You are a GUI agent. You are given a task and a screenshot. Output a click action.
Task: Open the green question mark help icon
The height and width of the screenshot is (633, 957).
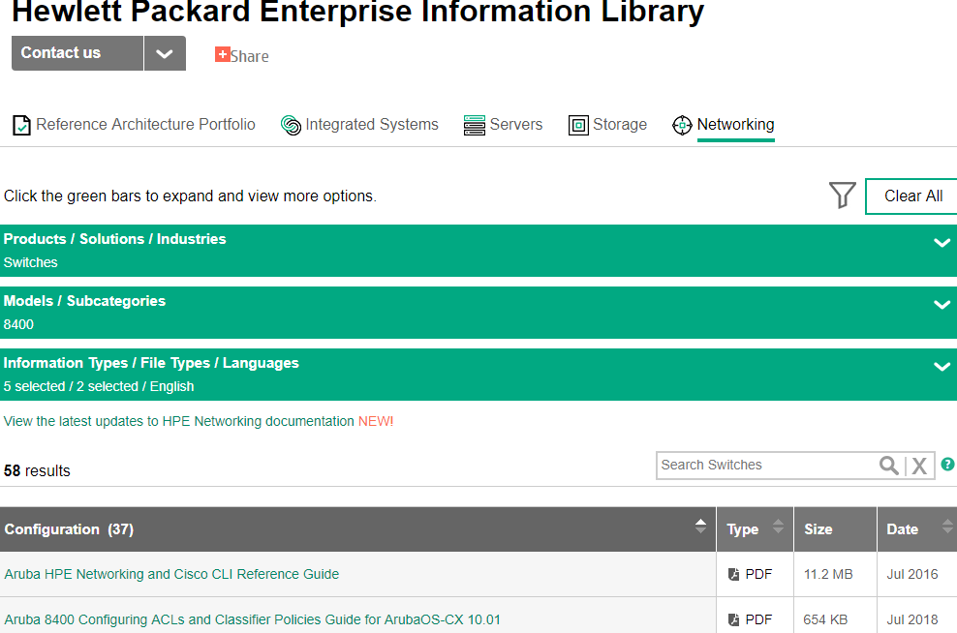coord(947,464)
